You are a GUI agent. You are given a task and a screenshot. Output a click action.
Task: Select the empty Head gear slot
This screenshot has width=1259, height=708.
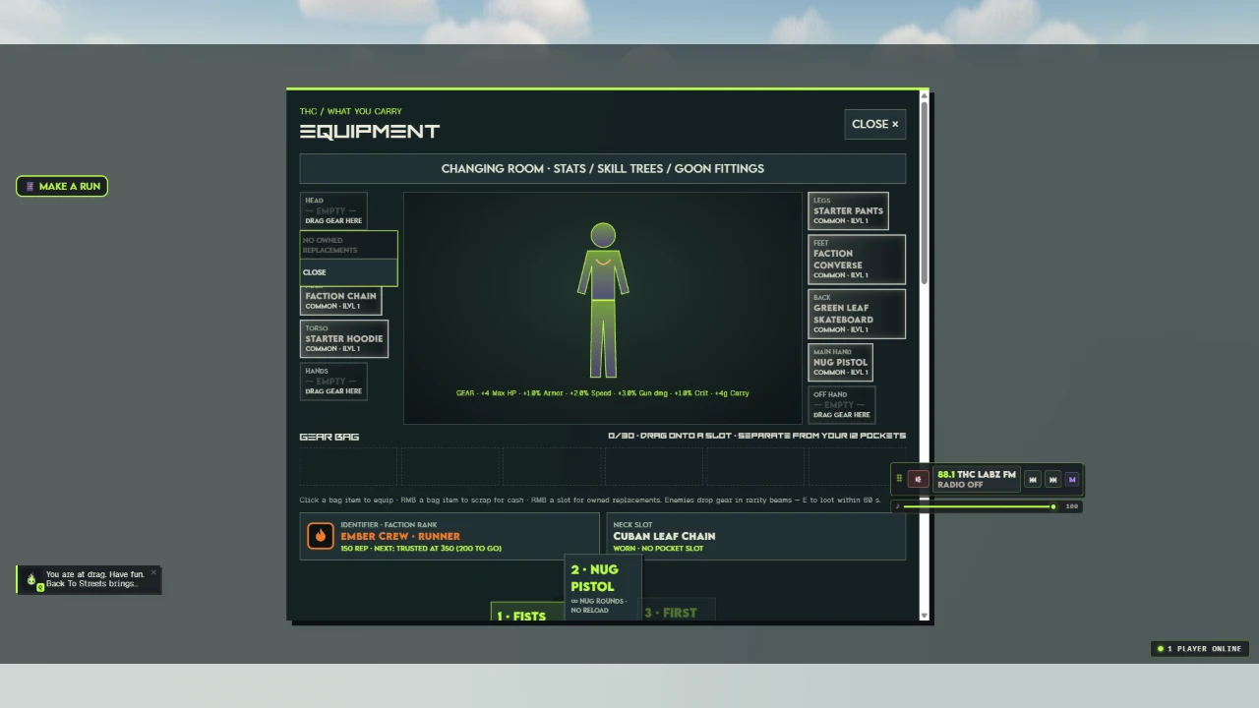tap(333, 210)
